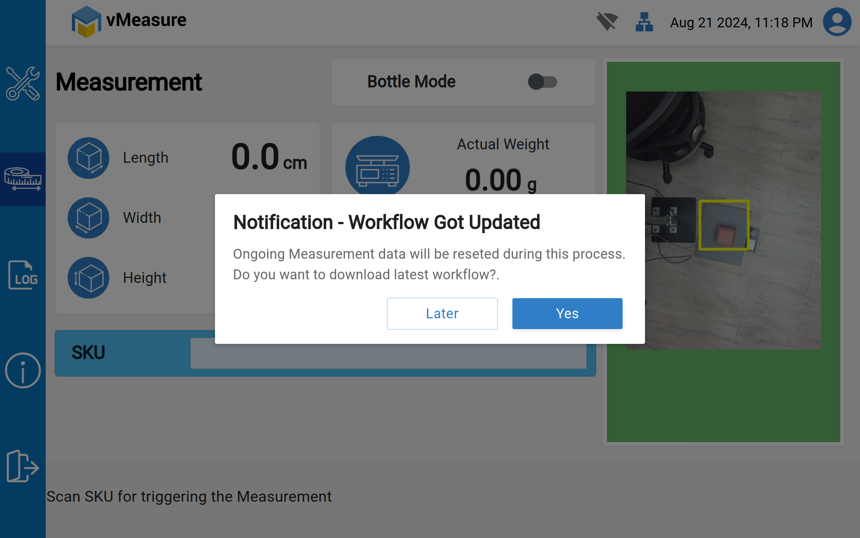This screenshot has height=538, width=860.
Task: Toggle the Bottle Mode switch
Action: click(x=542, y=82)
